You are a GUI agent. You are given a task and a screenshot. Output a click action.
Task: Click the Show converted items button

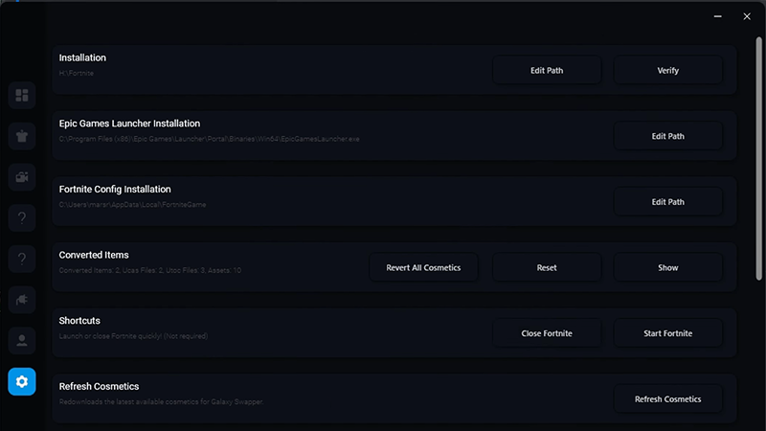pos(667,267)
